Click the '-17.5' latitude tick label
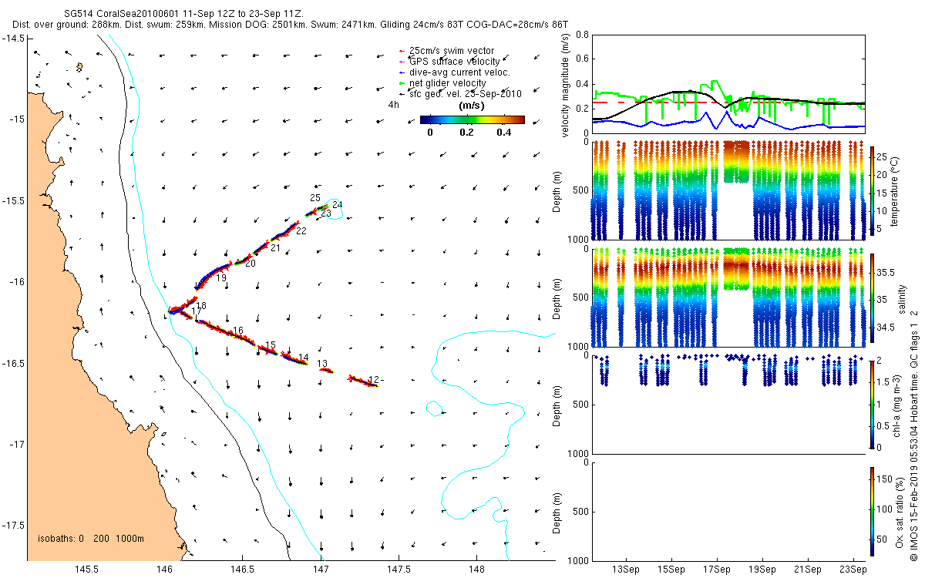The width and height of the screenshot is (925, 578). click(x=12, y=526)
